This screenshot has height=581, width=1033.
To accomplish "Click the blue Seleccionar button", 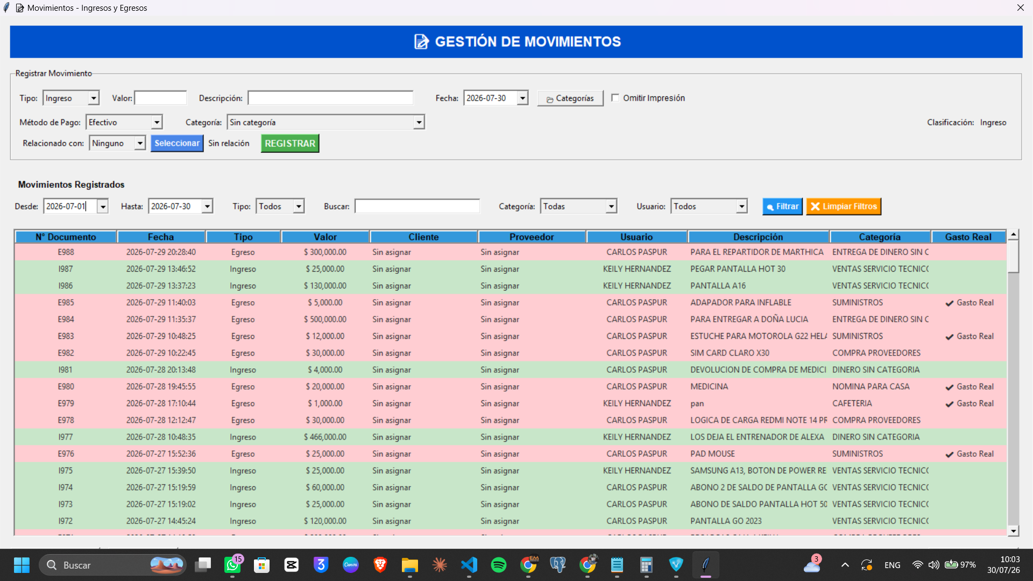I will tap(177, 144).
